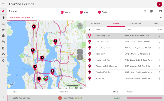164x101 pixels.
Task: Open actions menu for Sky Nursery
Action: pos(159,78)
